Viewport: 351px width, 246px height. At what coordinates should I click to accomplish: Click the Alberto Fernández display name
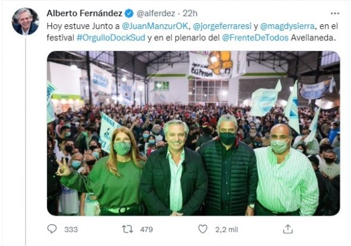[x=84, y=14]
